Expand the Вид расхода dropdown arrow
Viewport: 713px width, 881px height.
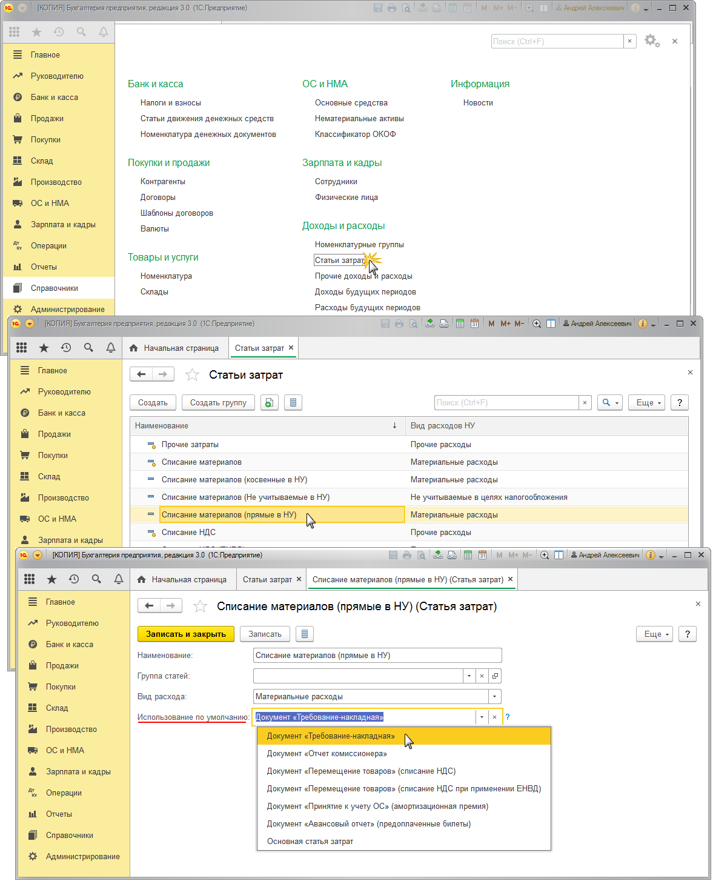[x=495, y=697]
